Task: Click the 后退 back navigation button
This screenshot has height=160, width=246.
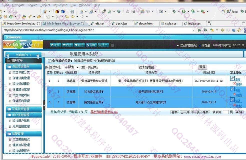Action: click(x=67, y=45)
